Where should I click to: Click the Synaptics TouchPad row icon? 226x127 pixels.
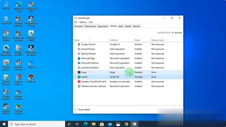79,81
